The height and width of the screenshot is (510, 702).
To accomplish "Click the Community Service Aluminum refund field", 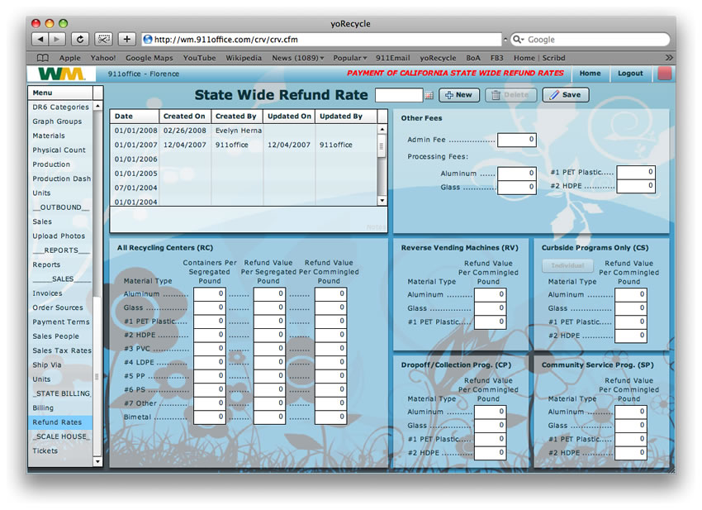I will pos(631,412).
